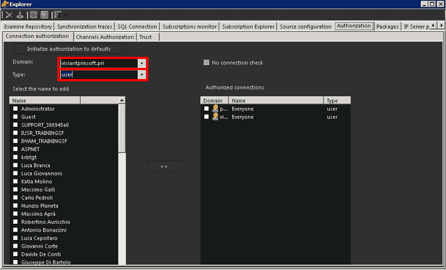
Task: Switch to the Examine Repository tab
Action: pyautogui.click(x=28, y=27)
